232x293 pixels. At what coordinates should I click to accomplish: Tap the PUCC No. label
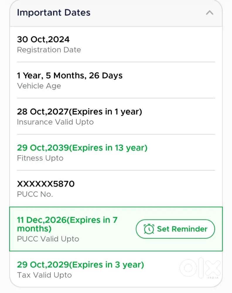tap(35, 194)
